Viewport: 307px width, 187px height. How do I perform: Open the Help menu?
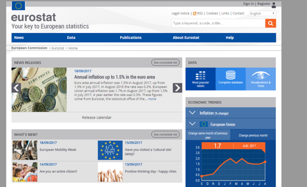[230, 37]
